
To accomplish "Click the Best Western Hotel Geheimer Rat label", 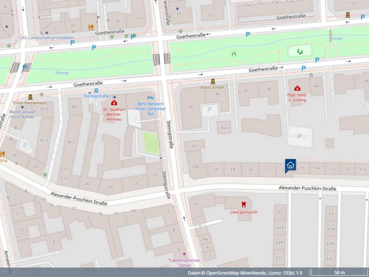I will [150, 109].
